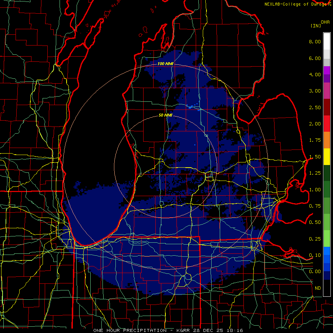Click the 'ONE HOUR PRECIPITATION' caption text
Screen dimensions: 333x333
pos(130,330)
